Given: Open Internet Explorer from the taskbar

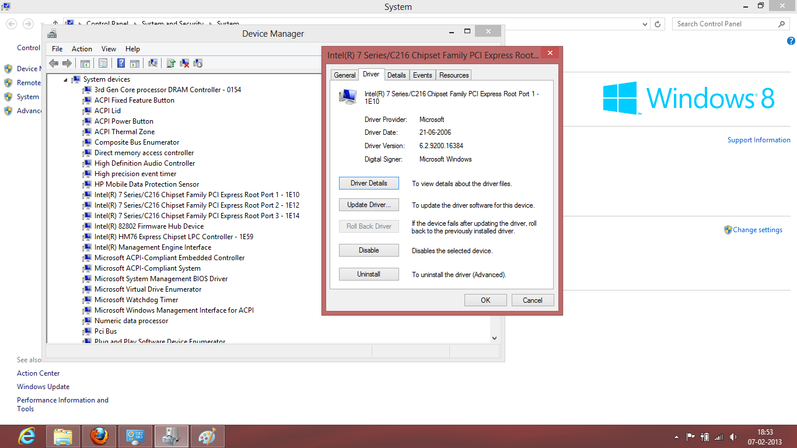Looking at the screenshot, I should tap(27, 436).
